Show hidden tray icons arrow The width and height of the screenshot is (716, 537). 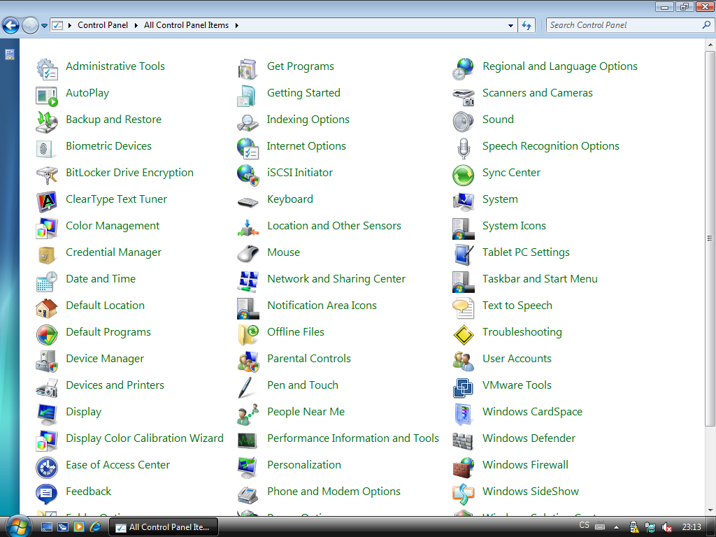(x=616, y=527)
